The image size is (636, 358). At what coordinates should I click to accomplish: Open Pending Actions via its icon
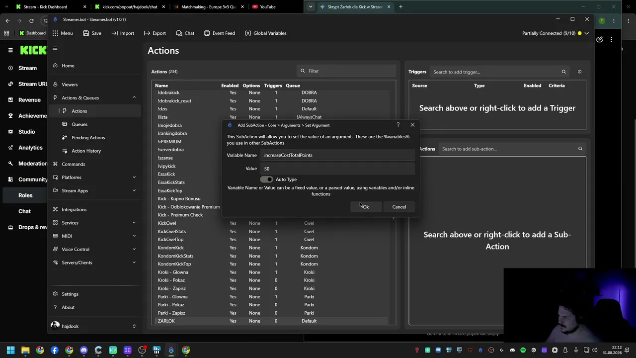click(x=65, y=138)
